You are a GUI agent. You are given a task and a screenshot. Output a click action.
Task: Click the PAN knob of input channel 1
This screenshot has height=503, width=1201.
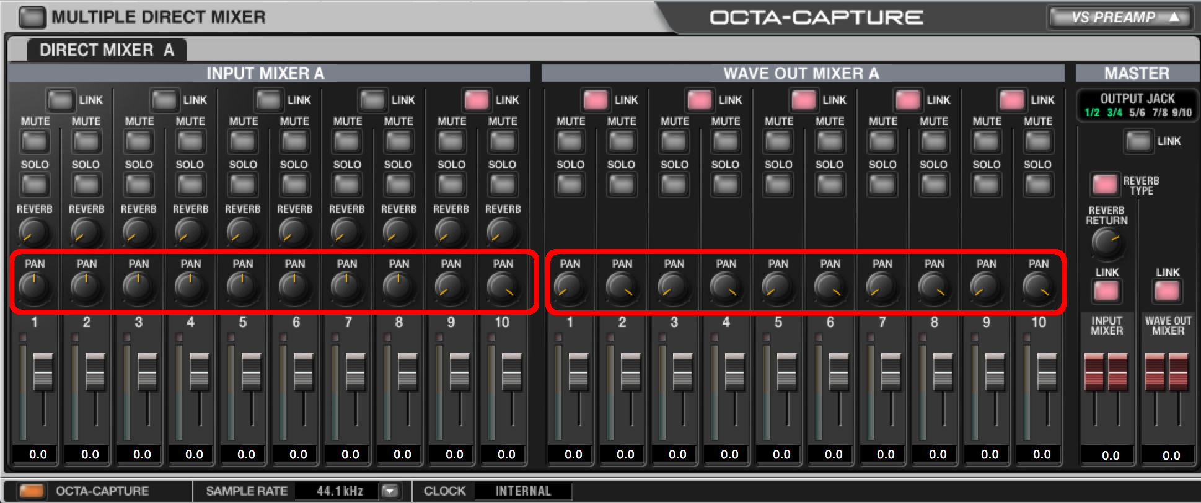(x=34, y=287)
